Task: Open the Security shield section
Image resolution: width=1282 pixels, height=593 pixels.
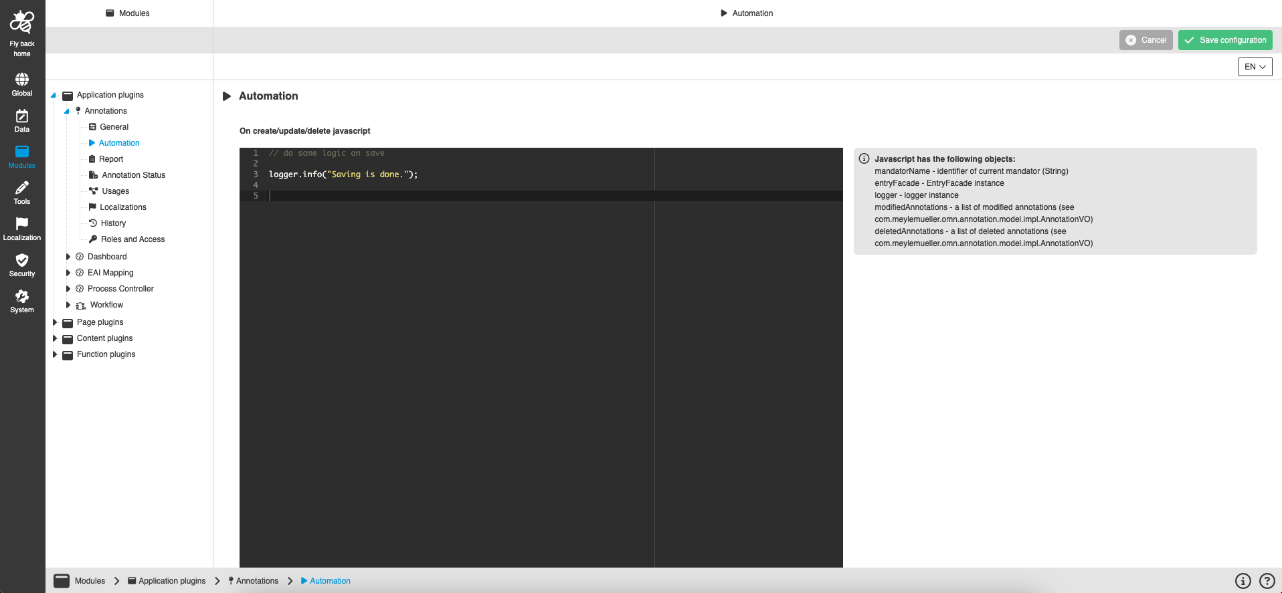Action: point(22,265)
